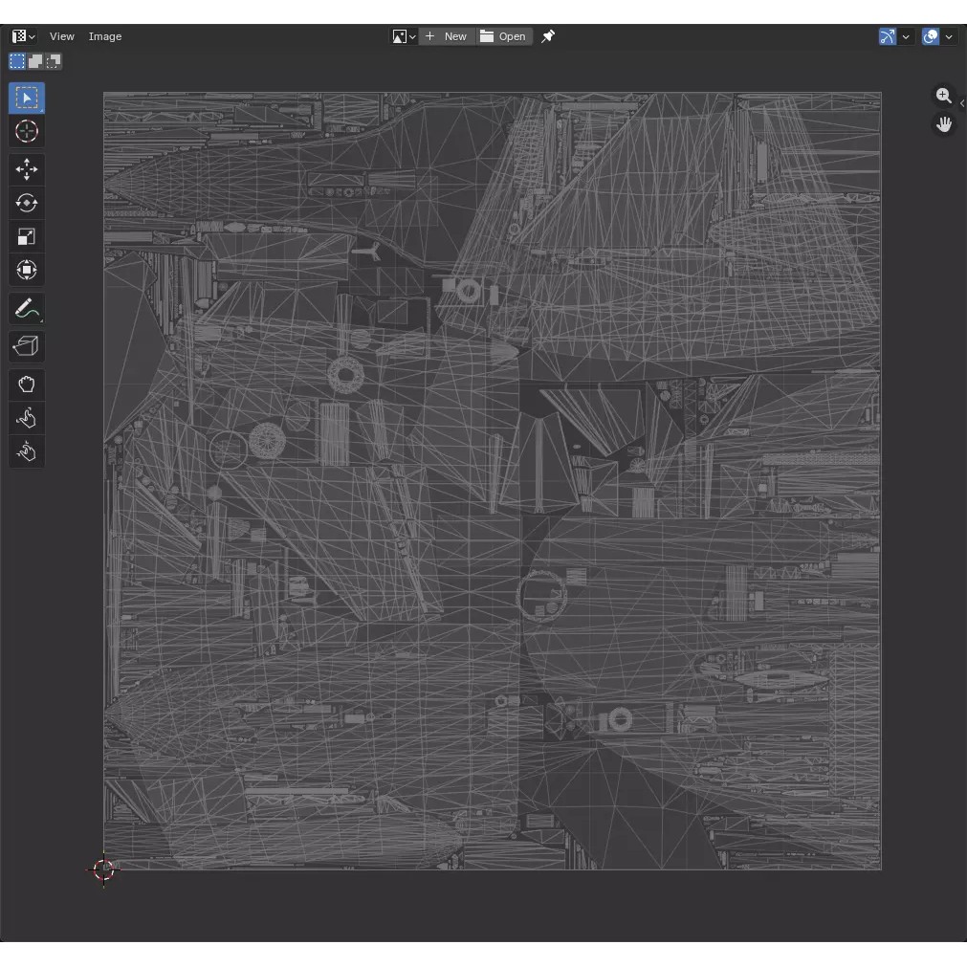Select the Grab sculpt tool

point(27,385)
